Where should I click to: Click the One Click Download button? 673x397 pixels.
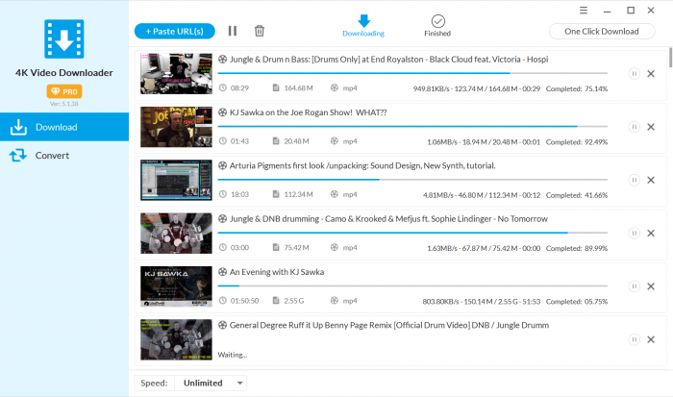601,31
